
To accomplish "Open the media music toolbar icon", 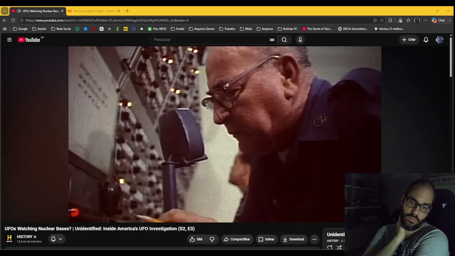I will 400,20.
